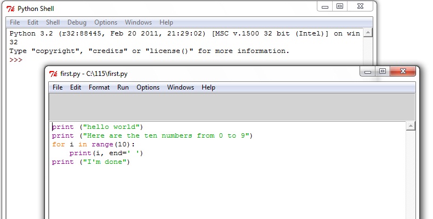Open Format menu in first.py editor
Image resolution: width=433 pixels, height=219 pixels.
click(x=99, y=87)
